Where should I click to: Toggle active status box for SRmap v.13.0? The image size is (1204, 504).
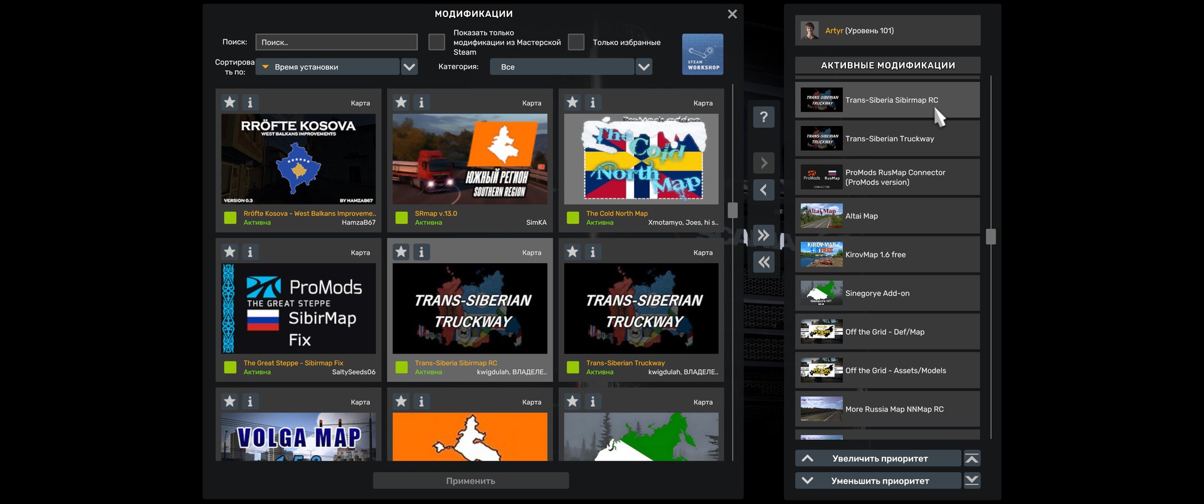401,218
